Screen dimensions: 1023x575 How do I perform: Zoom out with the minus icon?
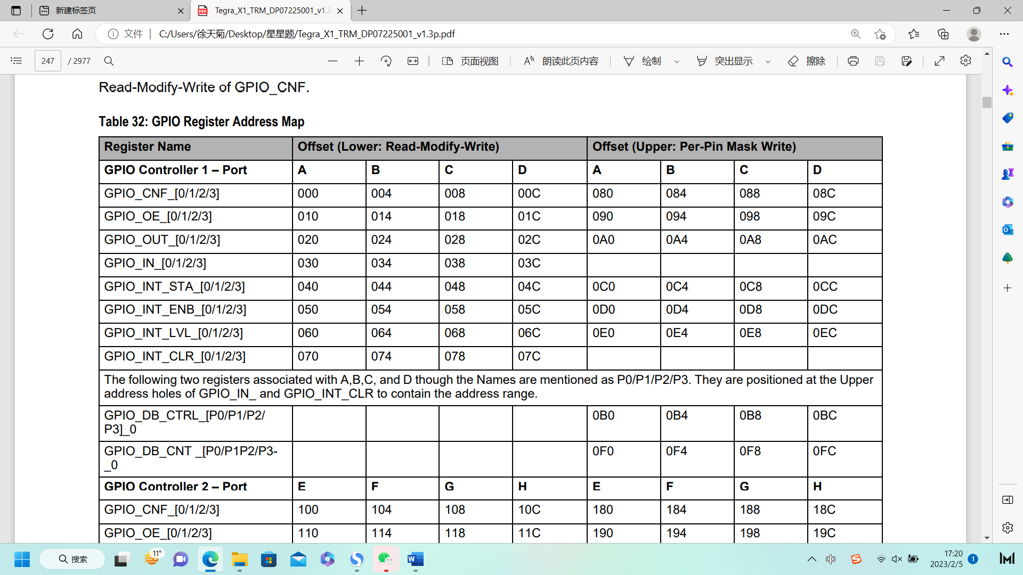point(332,61)
